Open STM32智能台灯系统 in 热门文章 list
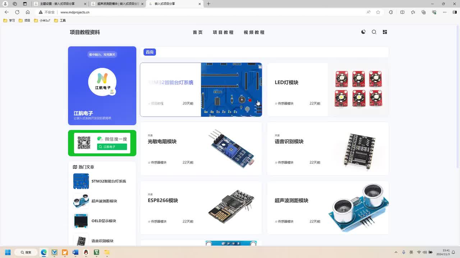Image resolution: width=460 pixels, height=258 pixels. coord(109,181)
